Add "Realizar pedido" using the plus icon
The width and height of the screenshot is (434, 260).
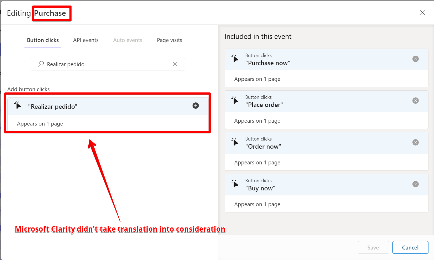[x=195, y=106]
